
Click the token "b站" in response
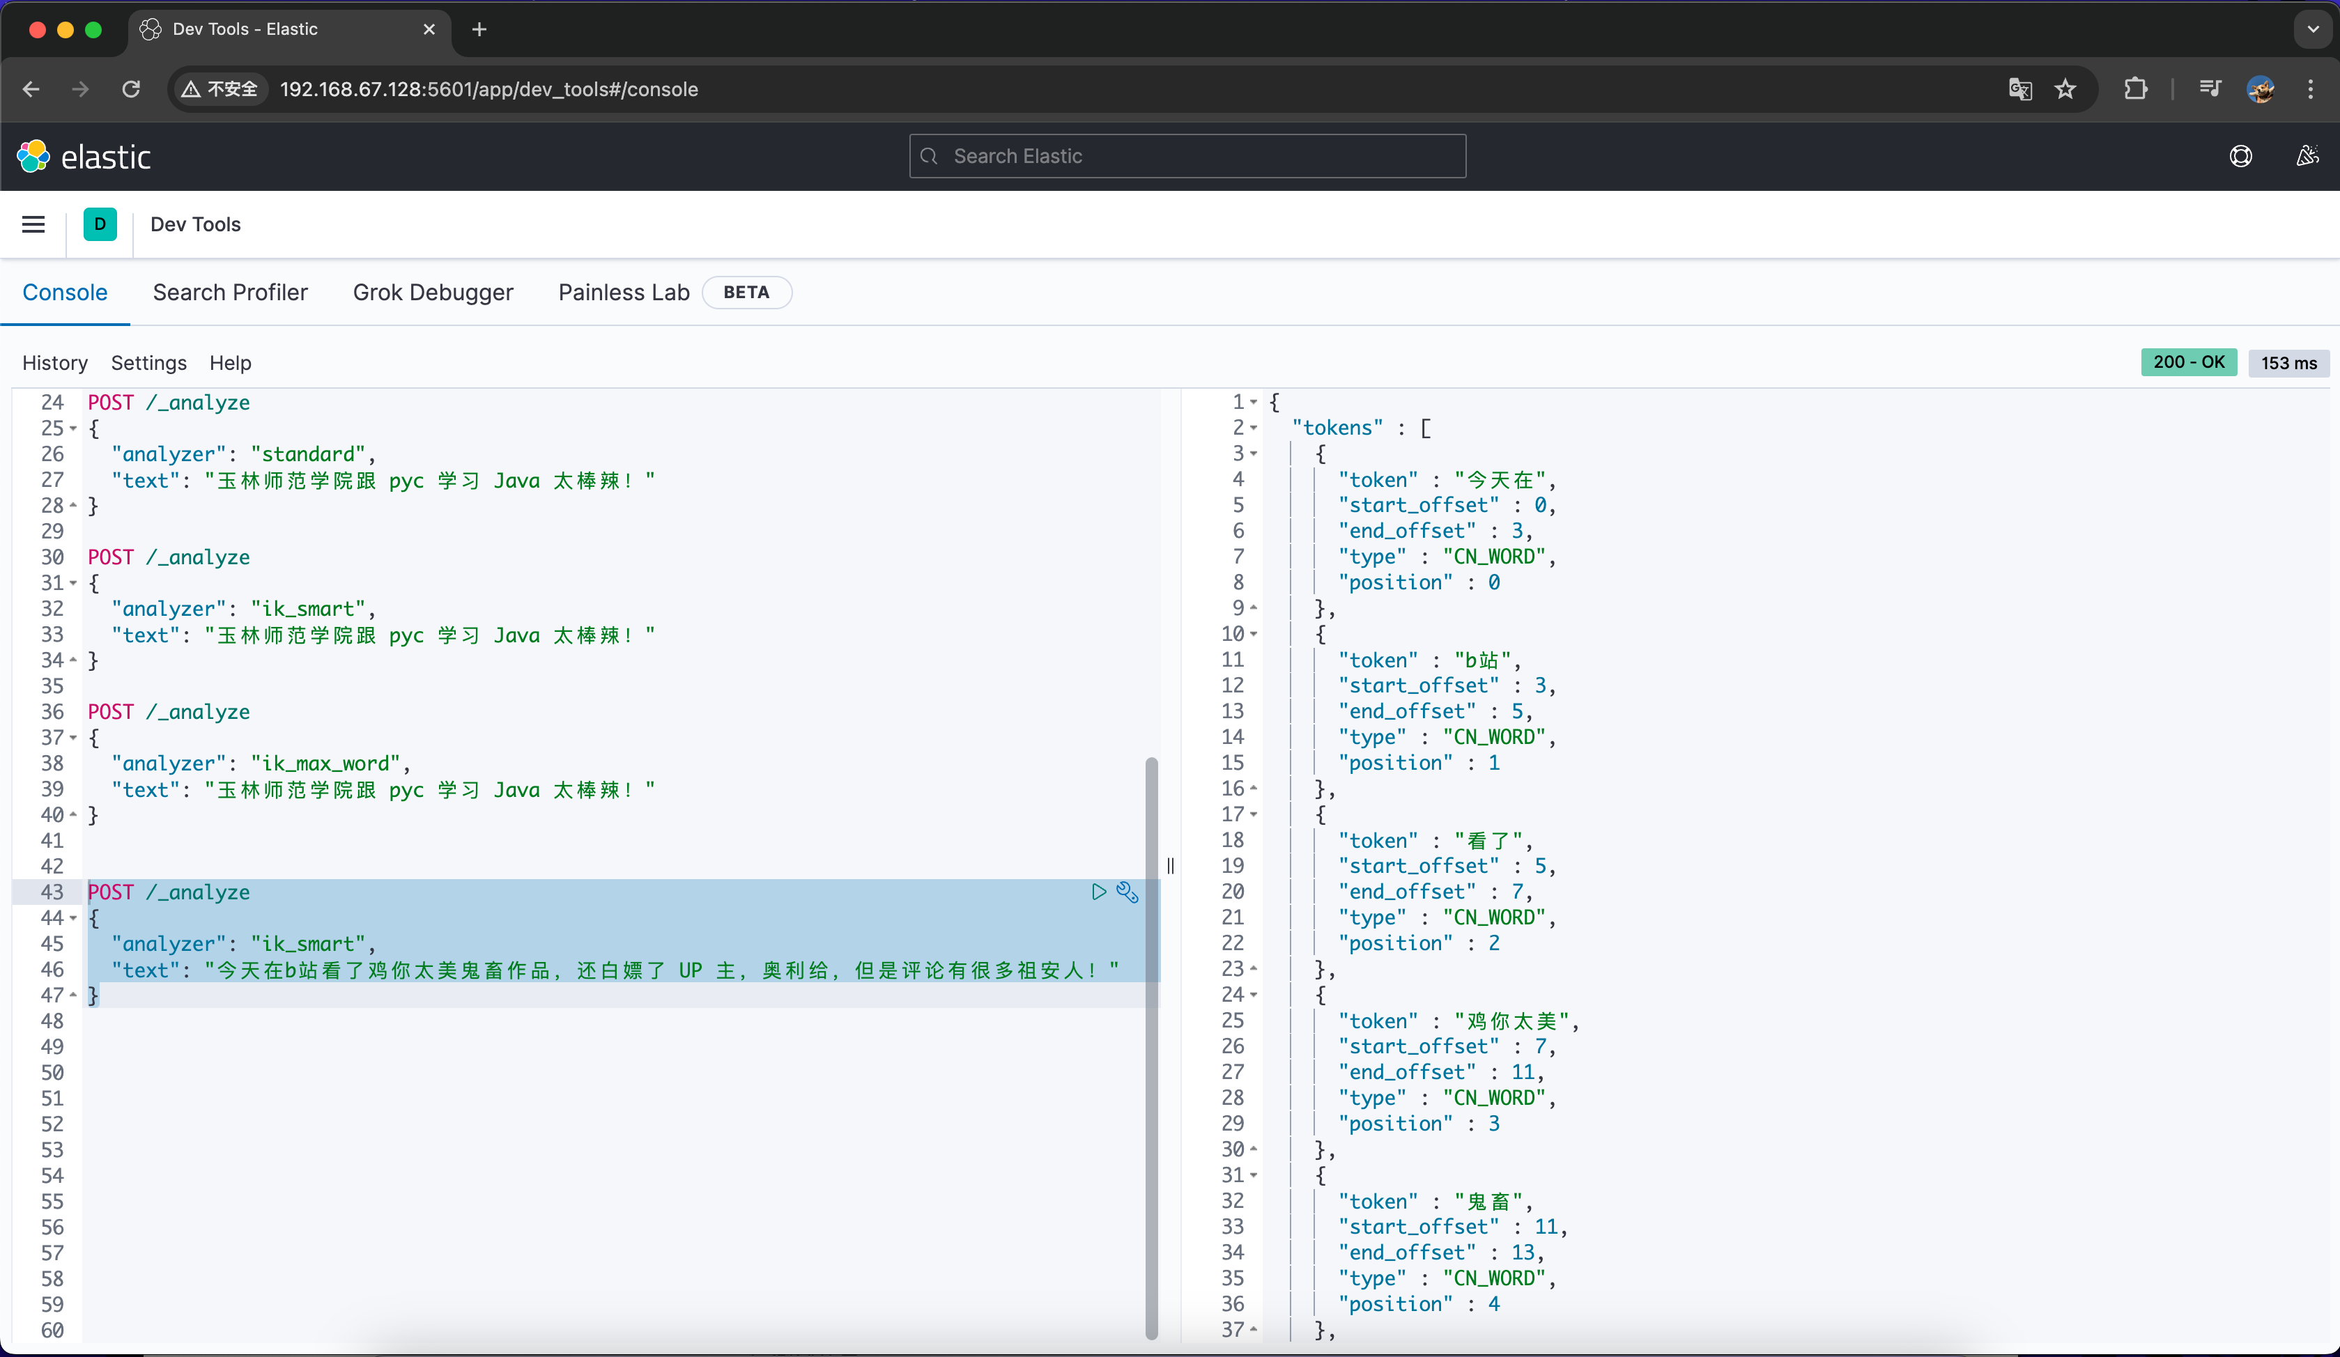coord(1482,660)
